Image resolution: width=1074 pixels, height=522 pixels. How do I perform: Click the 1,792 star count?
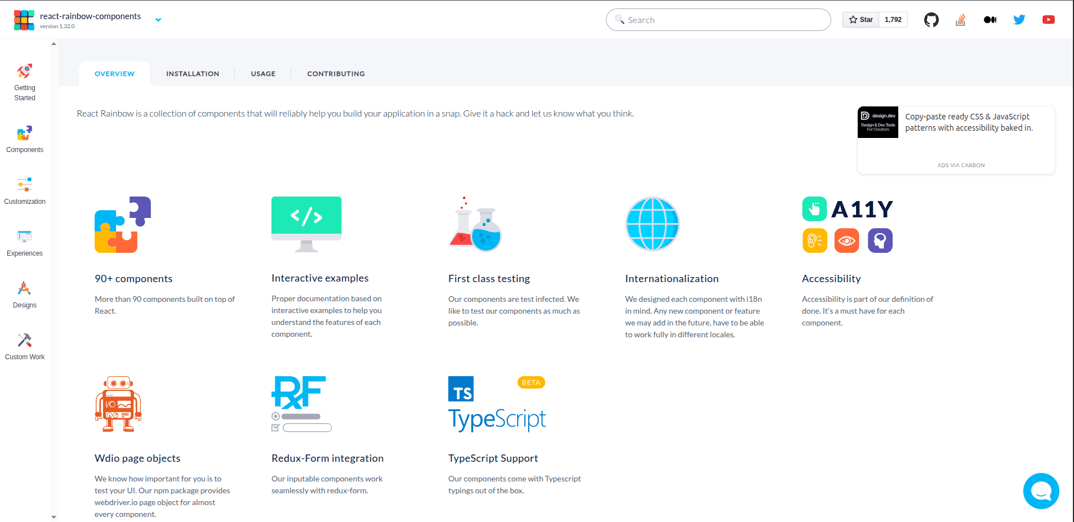coord(893,20)
